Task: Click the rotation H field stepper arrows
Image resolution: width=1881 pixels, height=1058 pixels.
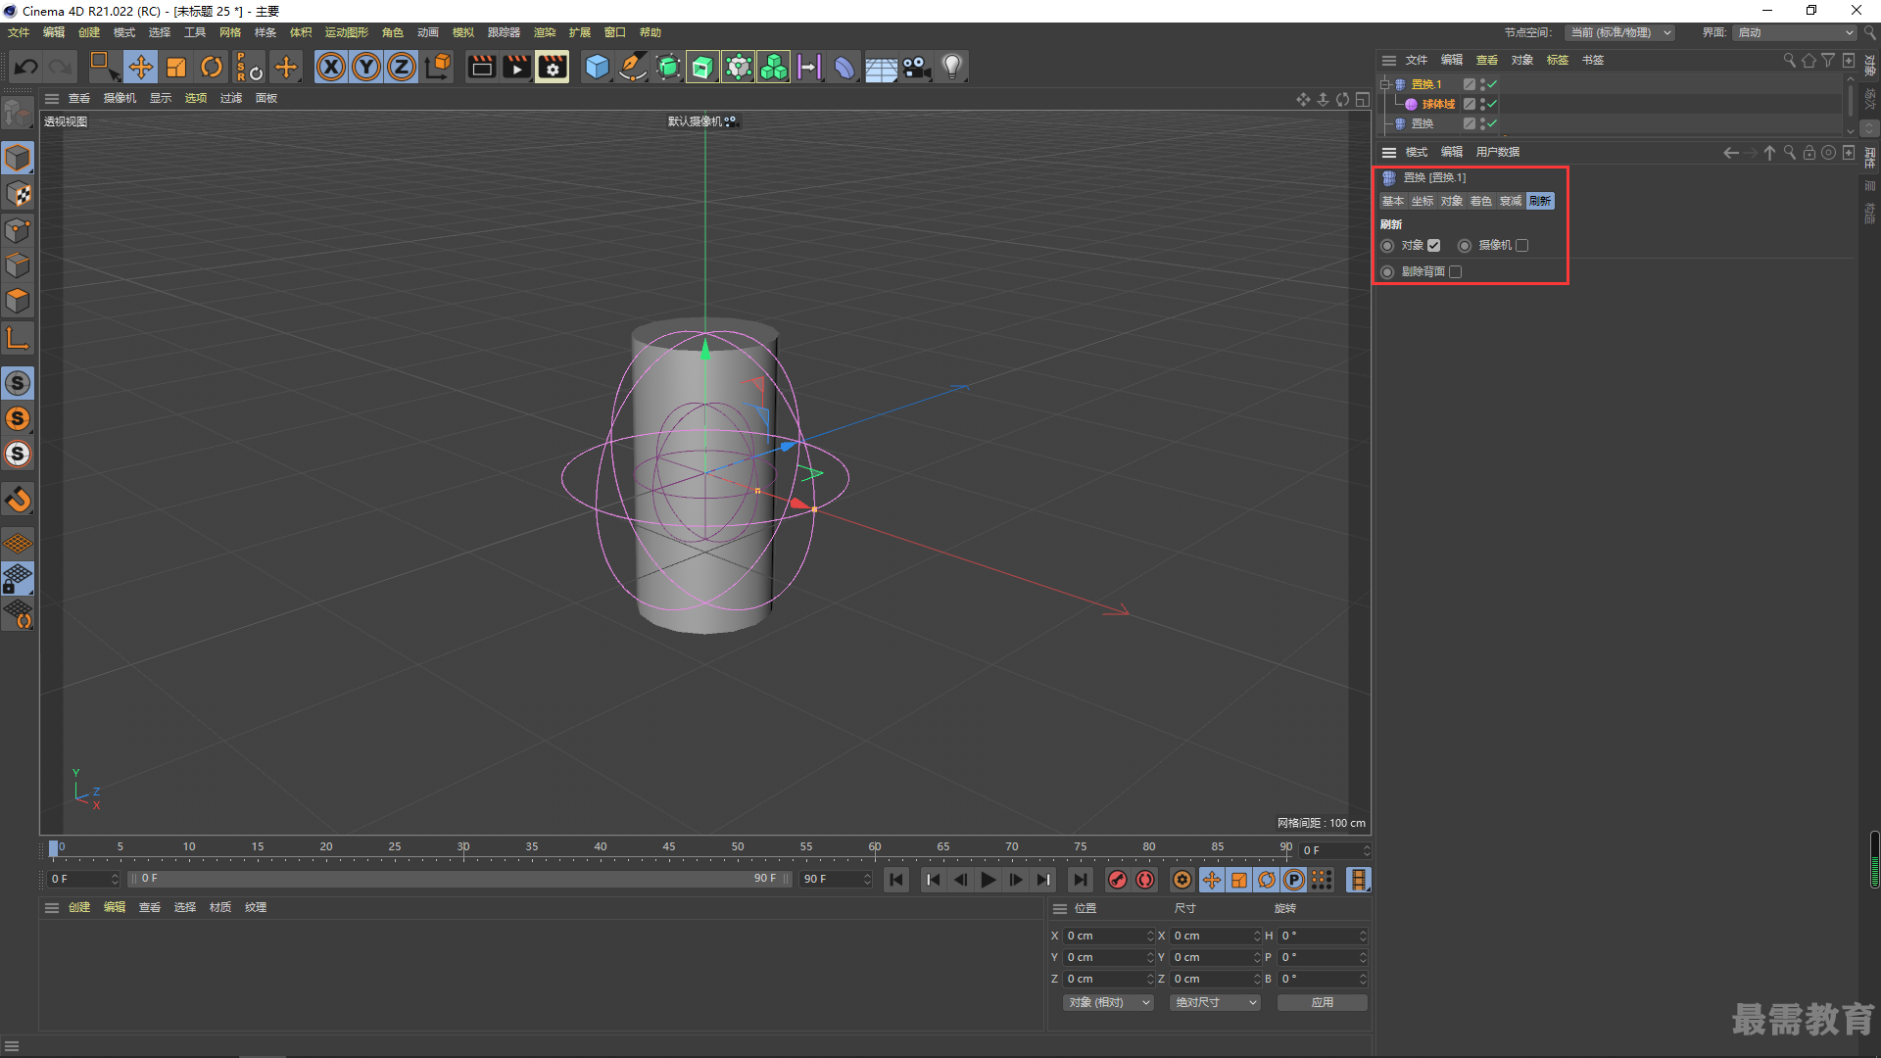Action: 1363,937
